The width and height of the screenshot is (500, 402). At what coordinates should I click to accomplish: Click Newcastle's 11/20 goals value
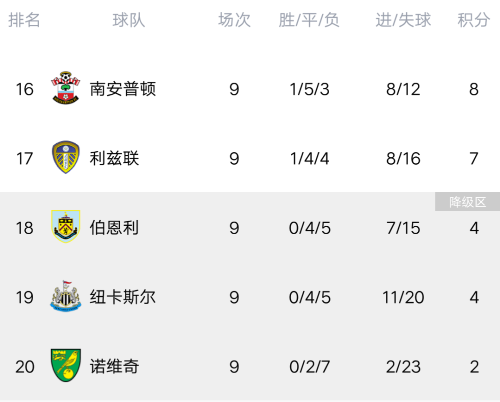pos(403,297)
